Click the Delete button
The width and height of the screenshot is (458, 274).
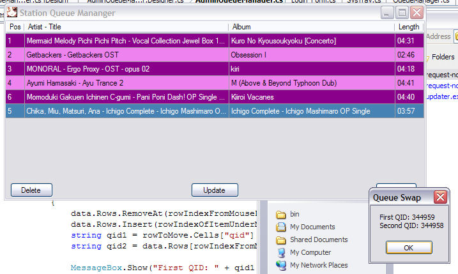pyautogui.click(x=31, y=190)
